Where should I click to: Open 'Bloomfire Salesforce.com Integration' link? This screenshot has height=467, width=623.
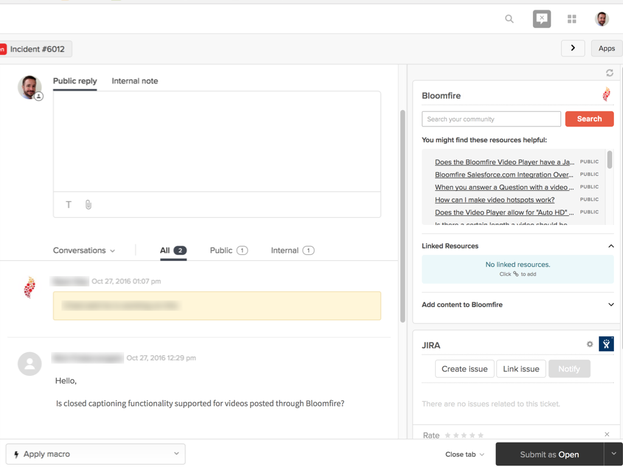pos(504,175)
